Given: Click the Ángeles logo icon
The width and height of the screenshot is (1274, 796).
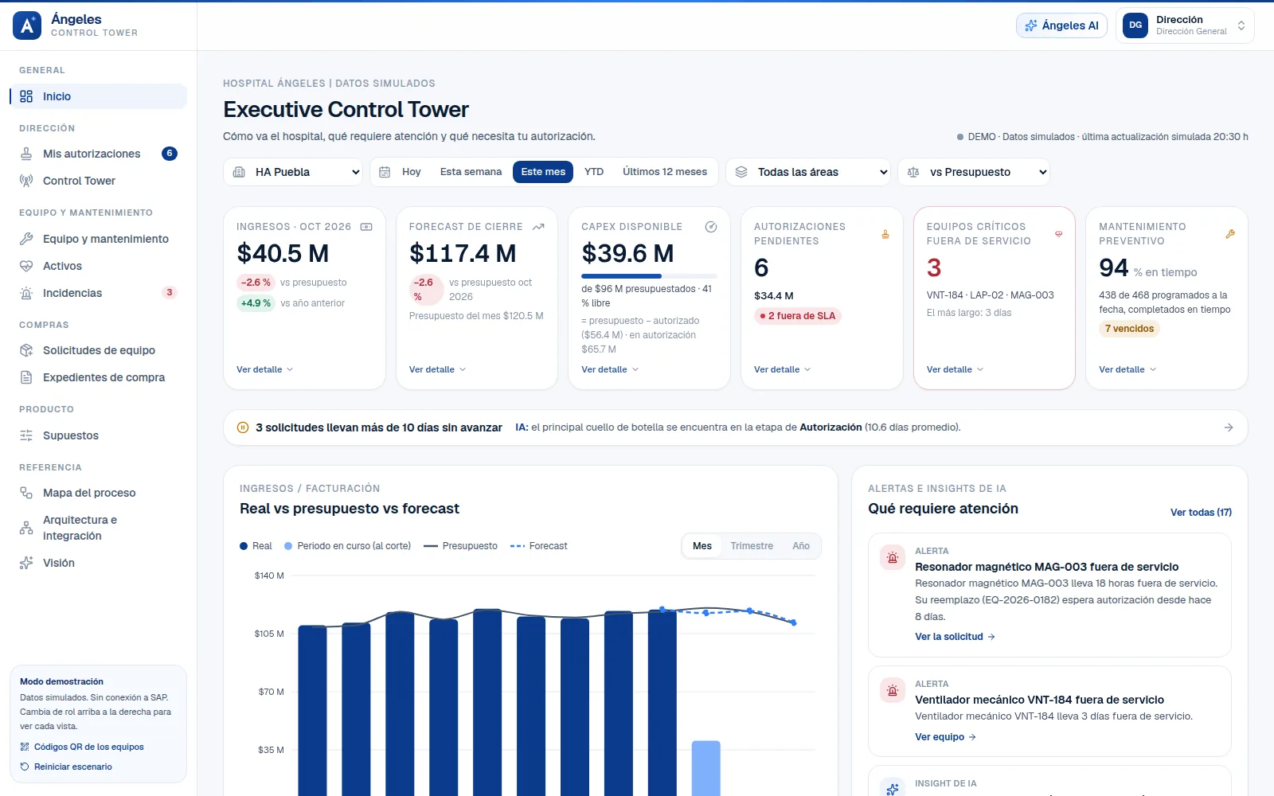Looking at the screenshot, I should [x=27, y=25].
